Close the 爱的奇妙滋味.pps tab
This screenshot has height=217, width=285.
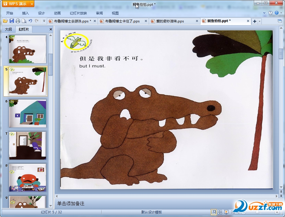click(x=197, y=21)
